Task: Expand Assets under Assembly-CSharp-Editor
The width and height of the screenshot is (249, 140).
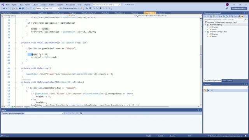Action: coord(207,36)
